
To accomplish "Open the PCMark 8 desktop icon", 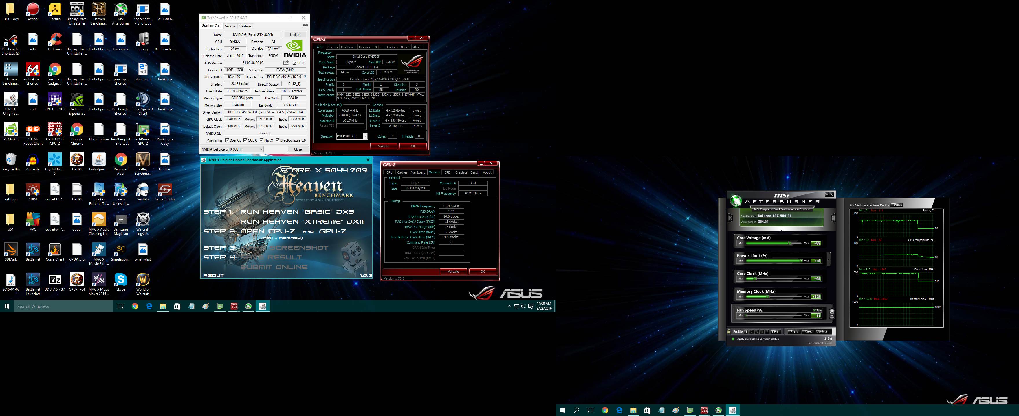I will point(11,132).
